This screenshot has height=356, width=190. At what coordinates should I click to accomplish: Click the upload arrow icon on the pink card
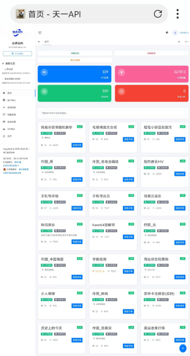tap(121, 72)
